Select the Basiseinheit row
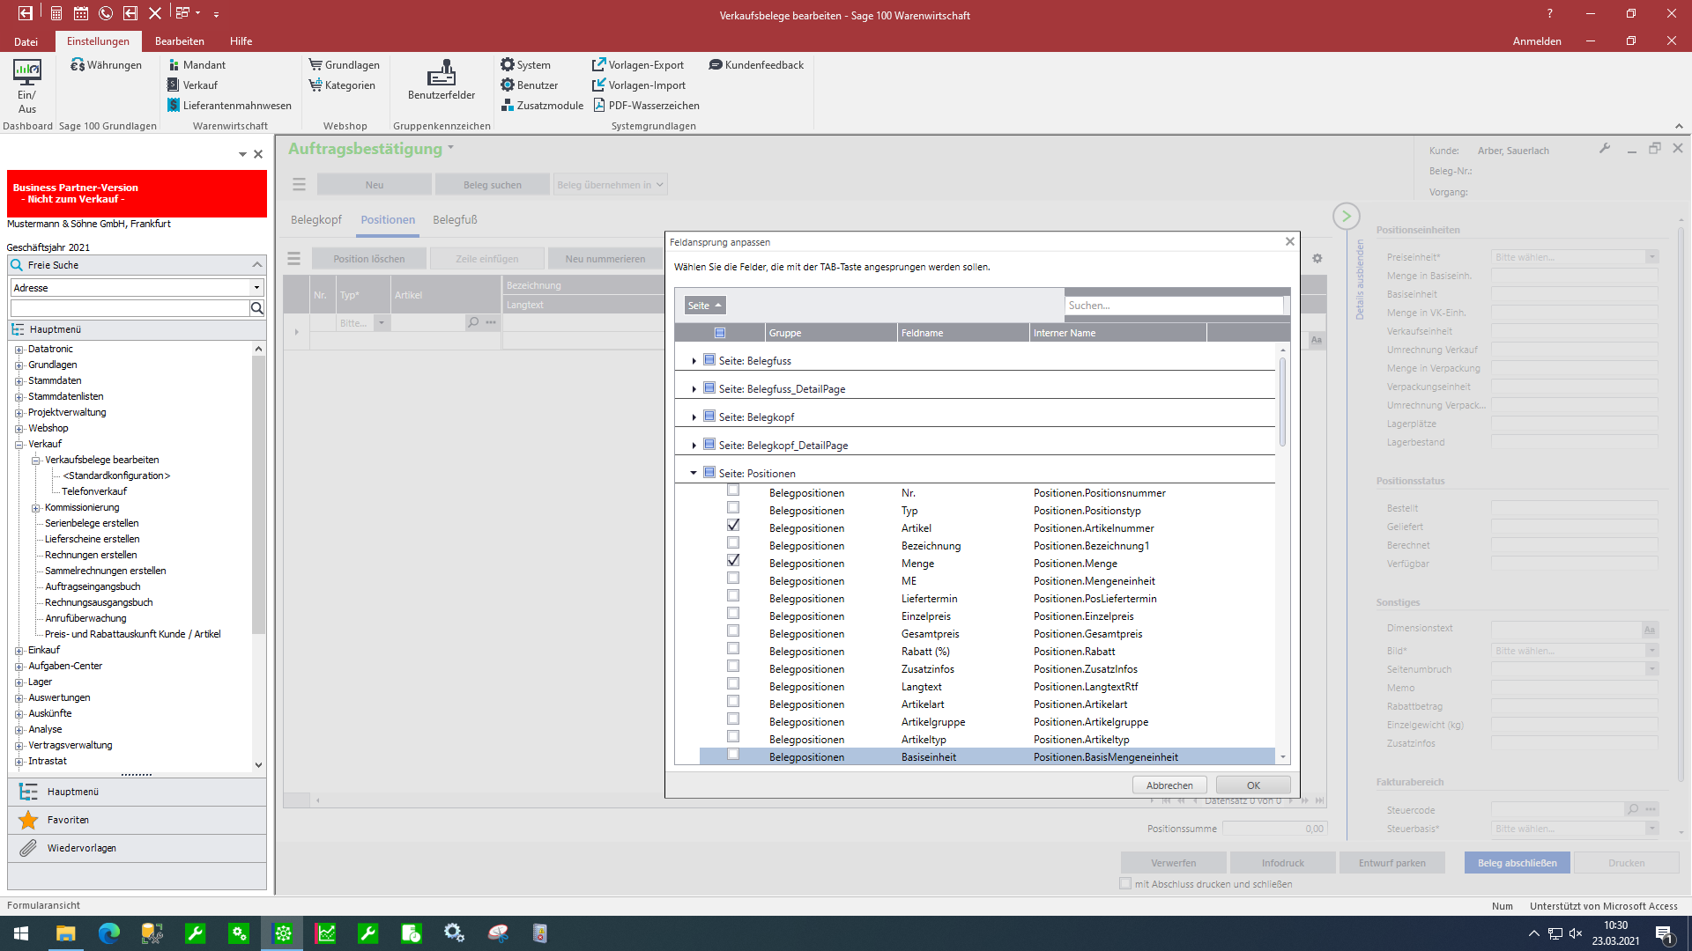 point(987,757)
